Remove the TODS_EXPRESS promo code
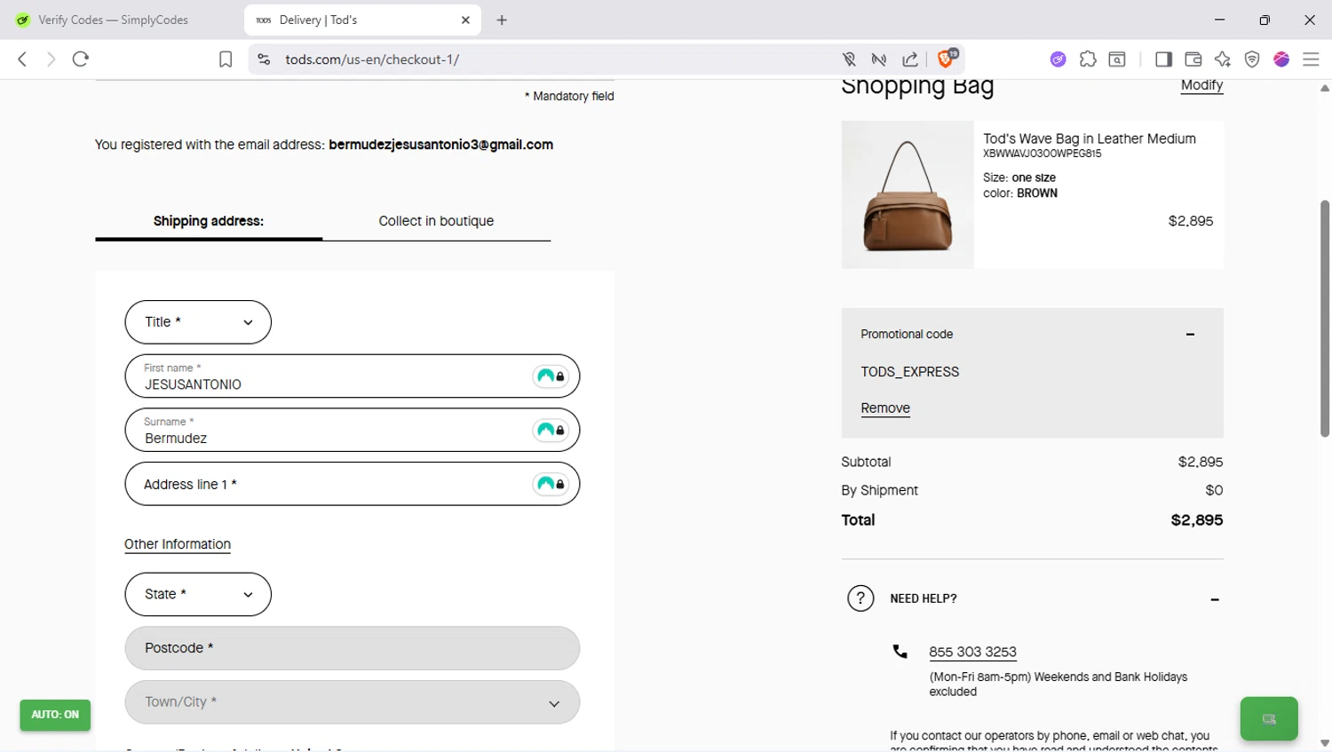This screenshot has width=1332, height=752. pyautogui.click(x=885, y=408)
